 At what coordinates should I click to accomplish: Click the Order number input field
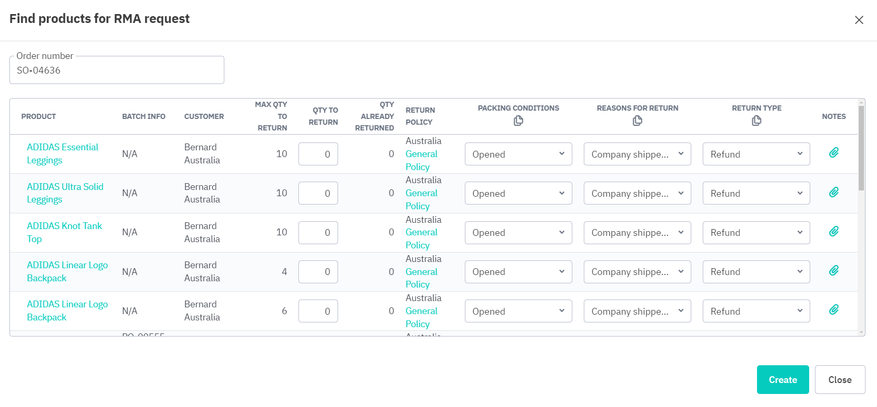pos(117,70)
